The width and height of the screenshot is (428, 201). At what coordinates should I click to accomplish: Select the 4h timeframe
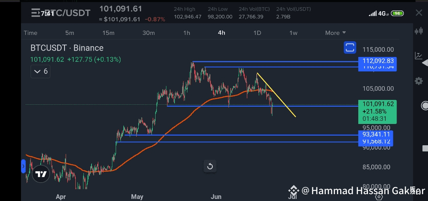(x=222, y=33)
